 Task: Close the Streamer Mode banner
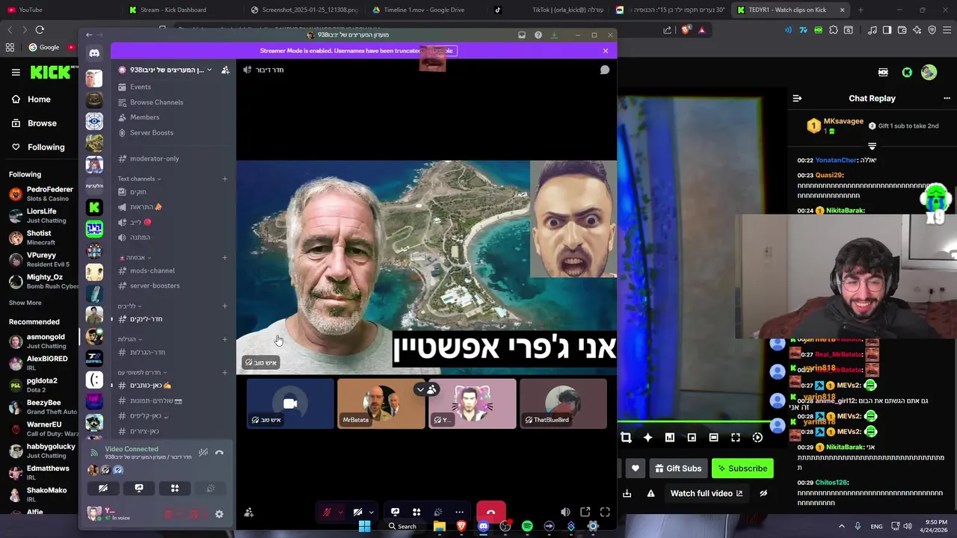click(x=606, y=51)
